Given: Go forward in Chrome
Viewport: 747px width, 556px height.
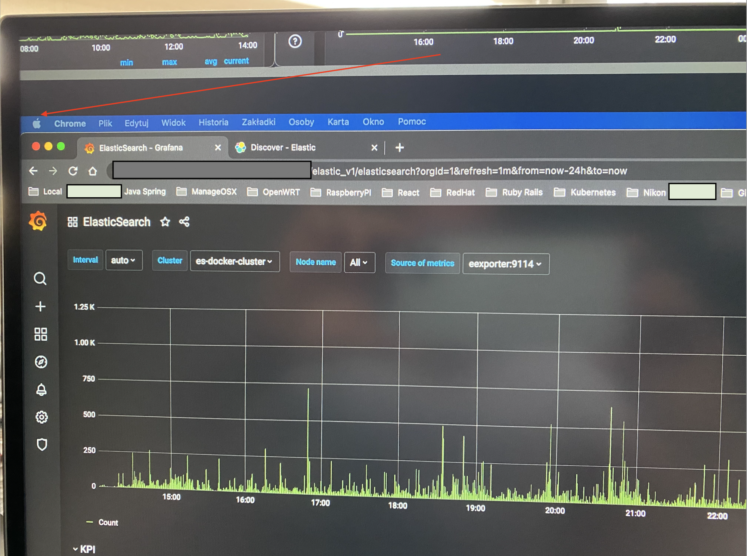Looking at the screenshot, I should 53,171.
